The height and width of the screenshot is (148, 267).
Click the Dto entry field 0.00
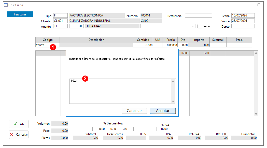click(183, 45)
